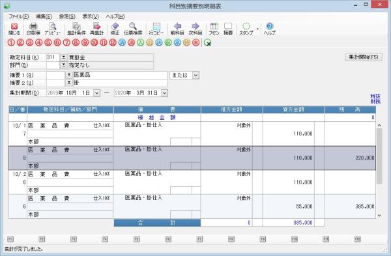Select the red circled number 1 stamp

[x=11, y=42]
